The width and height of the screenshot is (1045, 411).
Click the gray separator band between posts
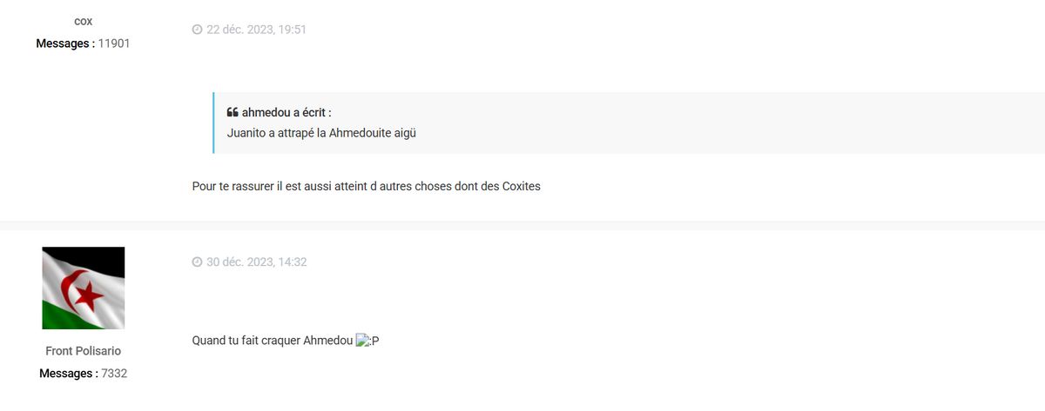click(522, 226)
